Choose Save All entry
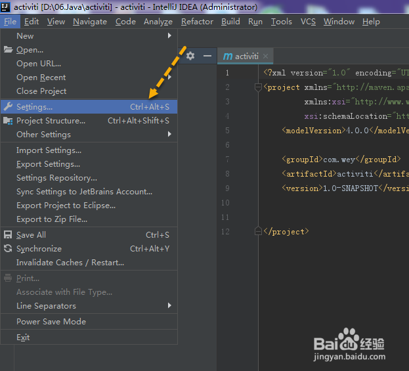This screenshot has width=409, height=371. (x=89, y=235)
